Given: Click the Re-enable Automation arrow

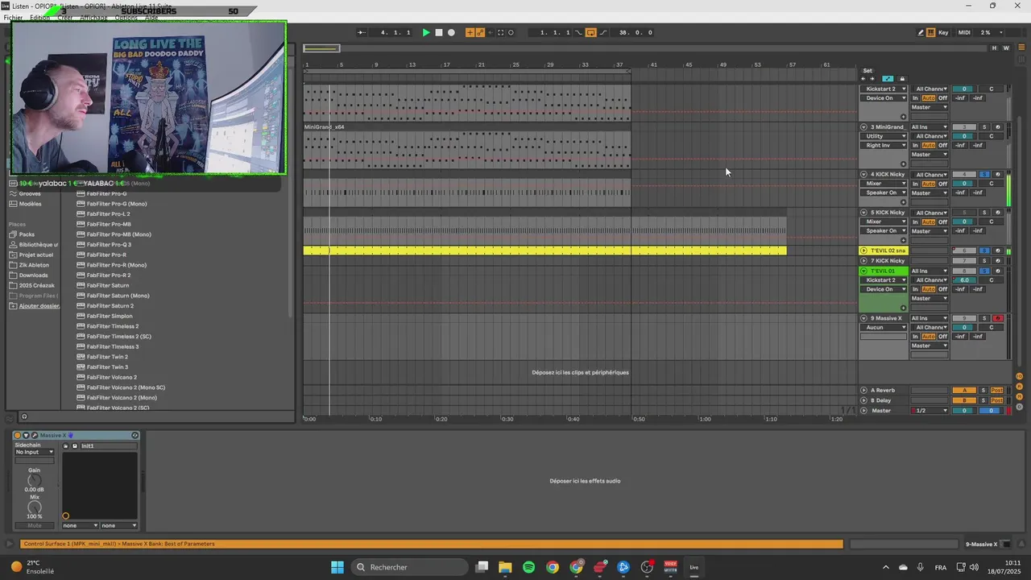Looking at the screenshot, I should click(491, 32).
